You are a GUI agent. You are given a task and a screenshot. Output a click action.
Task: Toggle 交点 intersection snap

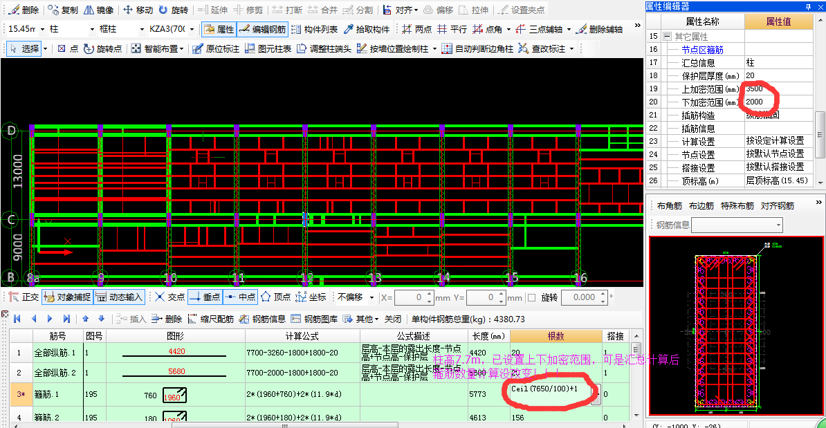pyautogui.click(x=169, y=297)
